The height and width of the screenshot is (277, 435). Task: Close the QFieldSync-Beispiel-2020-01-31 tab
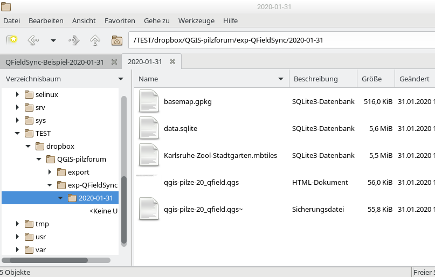[114, 62]
